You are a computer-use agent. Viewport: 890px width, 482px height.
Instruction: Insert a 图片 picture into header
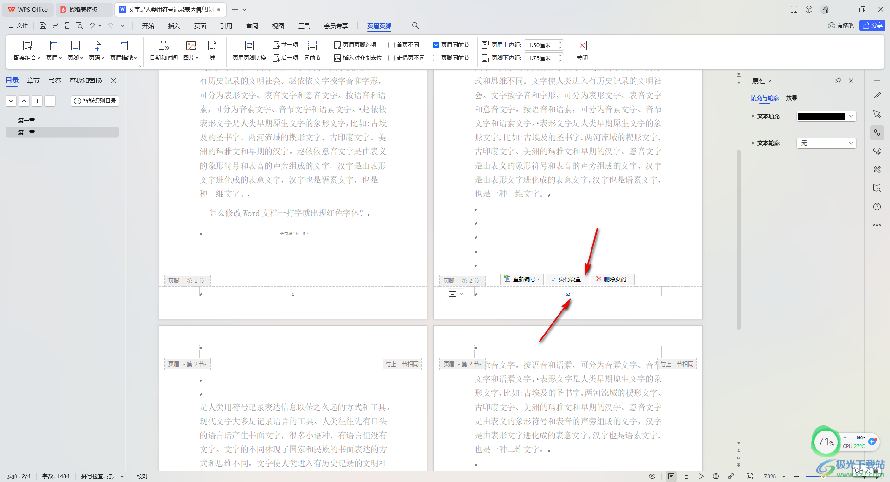[x=191, y=51]
